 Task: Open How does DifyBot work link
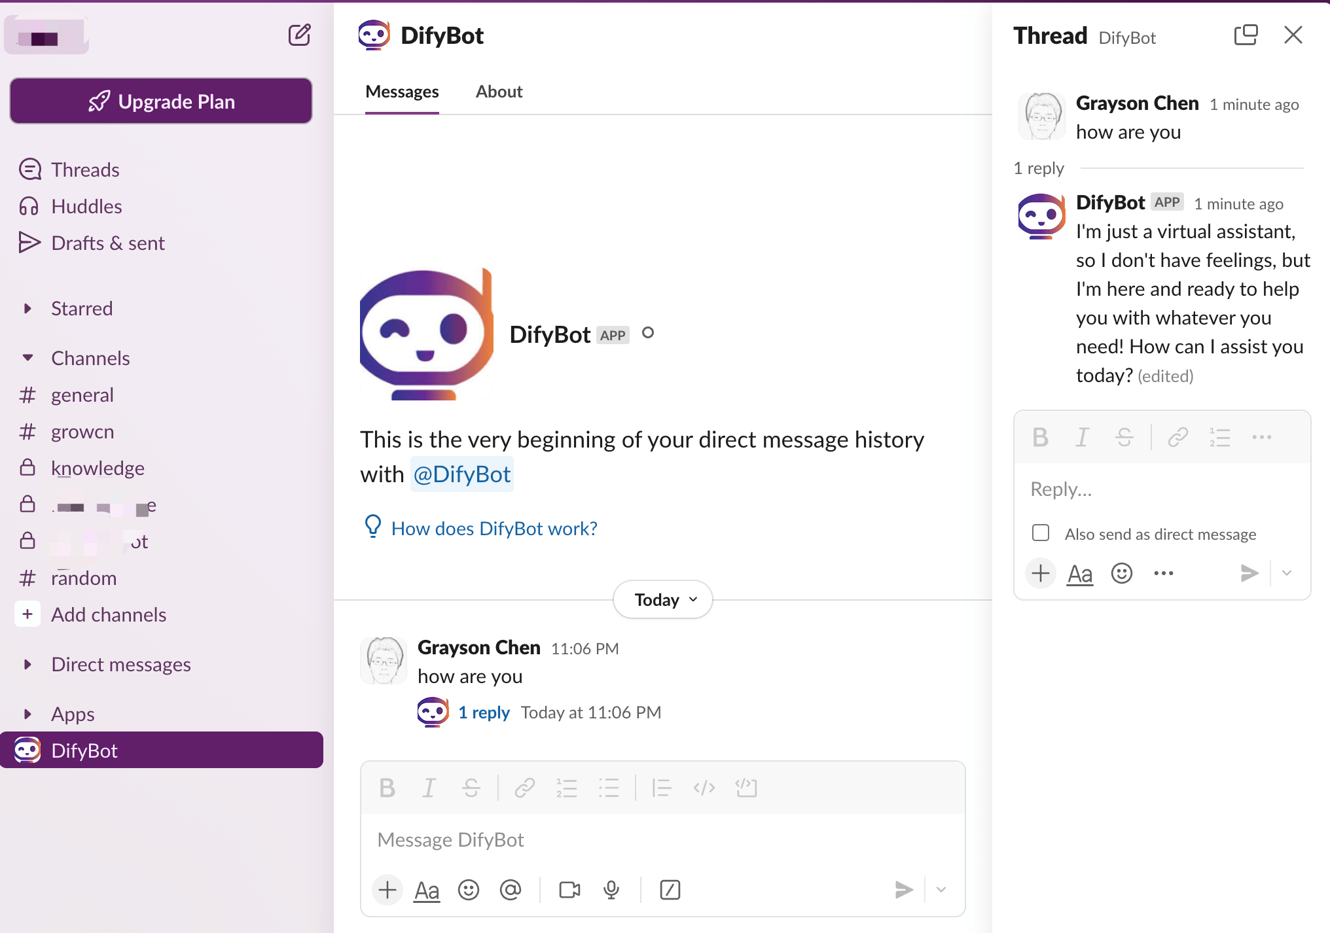point(494,528)
